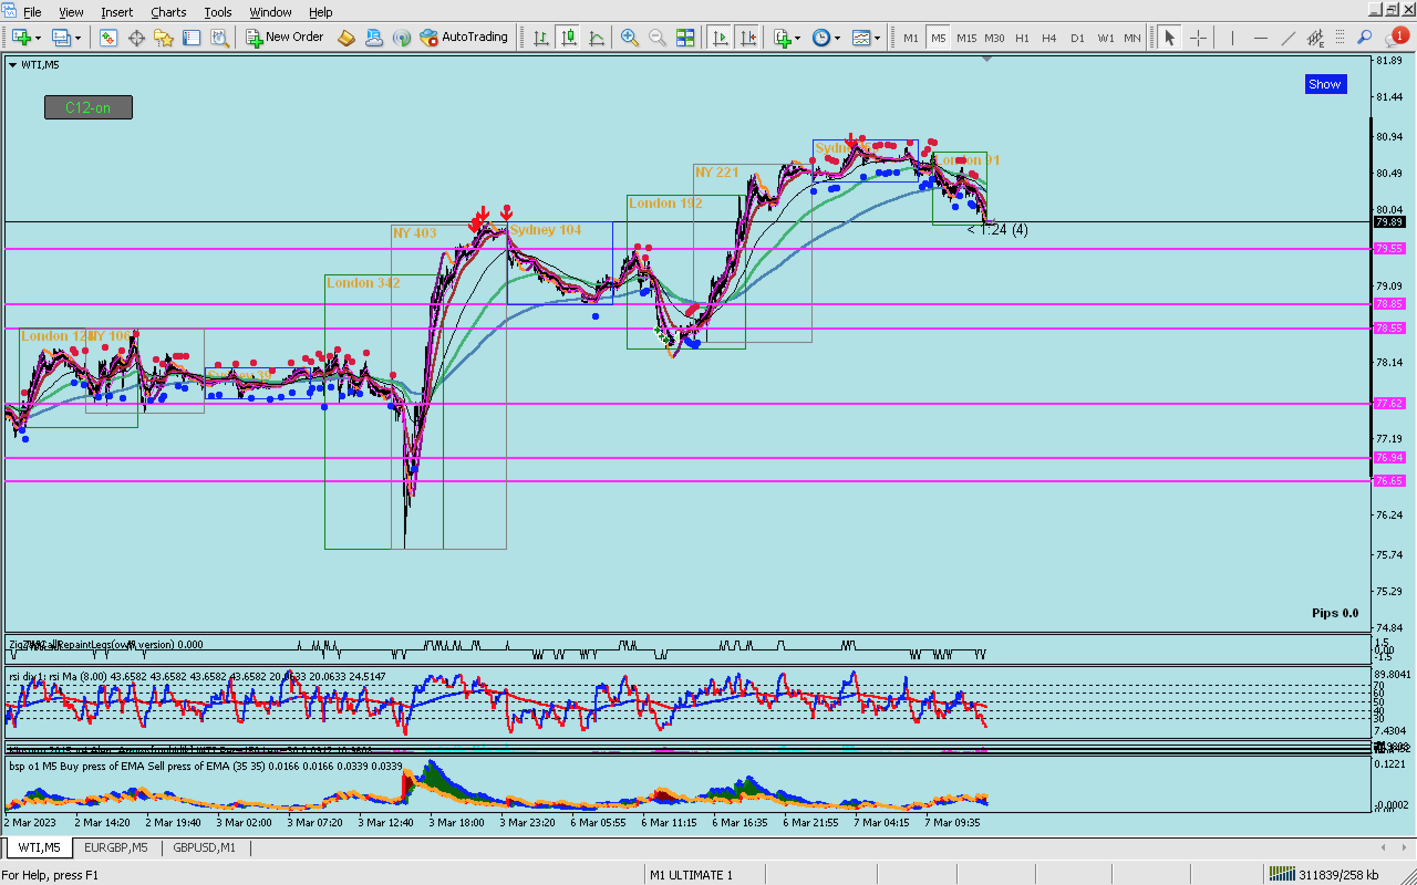Image resolution: width=1417 pixels, height=885 pixels.
Task: Open the Data Window crosshair icon
Action: (x=136, y=38)
